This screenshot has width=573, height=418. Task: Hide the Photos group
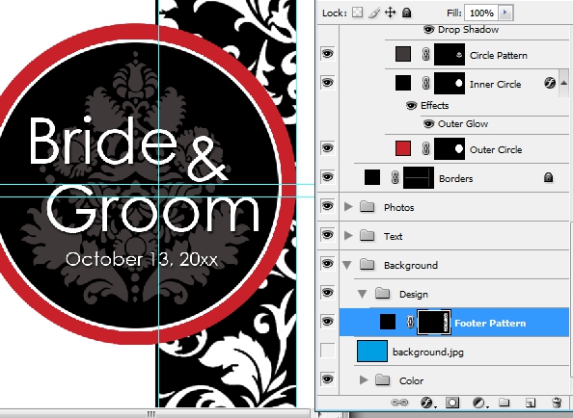click(x=327, y=206)
